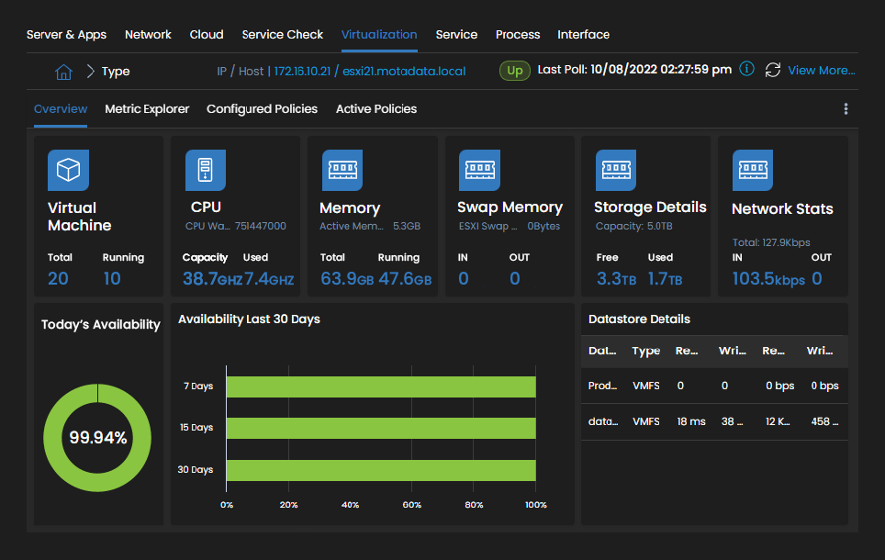The height and width of the screenshot is (560, 885).
Task: Click the info icon beside Last Poll
Action: point(746,69)
